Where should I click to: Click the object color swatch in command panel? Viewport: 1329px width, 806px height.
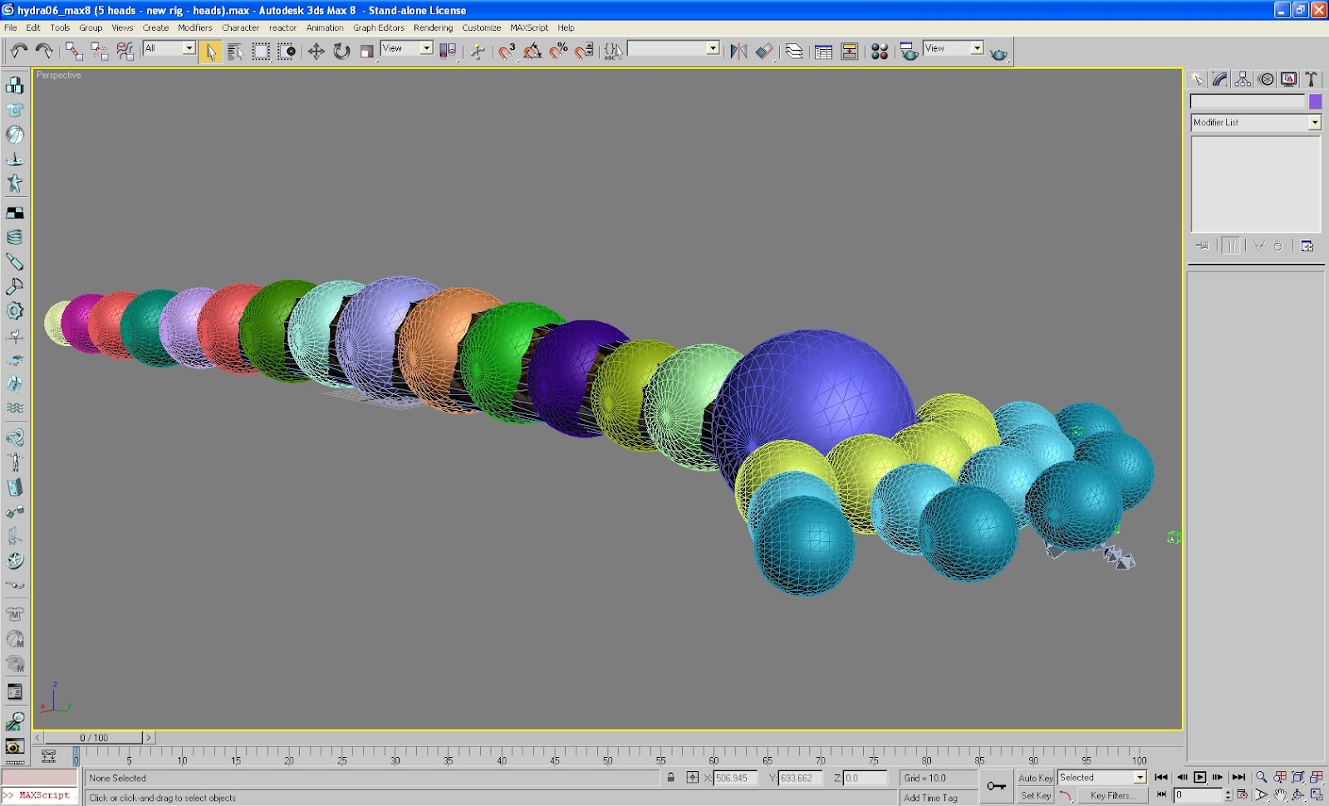(1314, 101)
